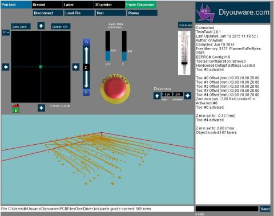Viewport: 274px width, 216px height.
Task: Jog left with the left arrow button
Action: 6,67
